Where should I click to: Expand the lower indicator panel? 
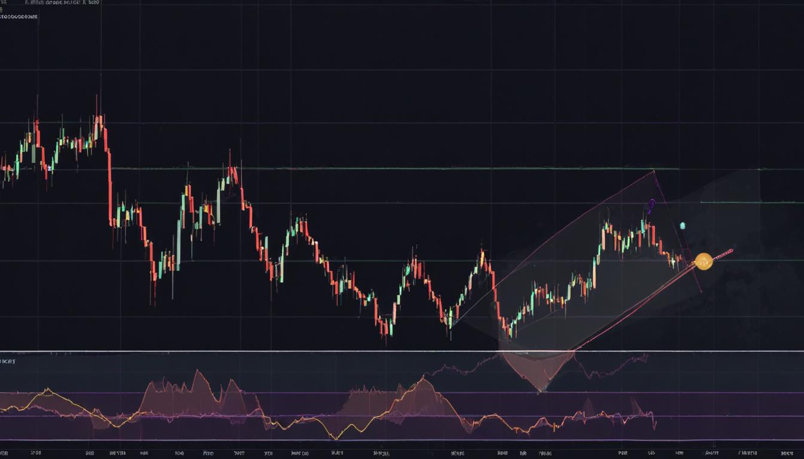[401, 350]
